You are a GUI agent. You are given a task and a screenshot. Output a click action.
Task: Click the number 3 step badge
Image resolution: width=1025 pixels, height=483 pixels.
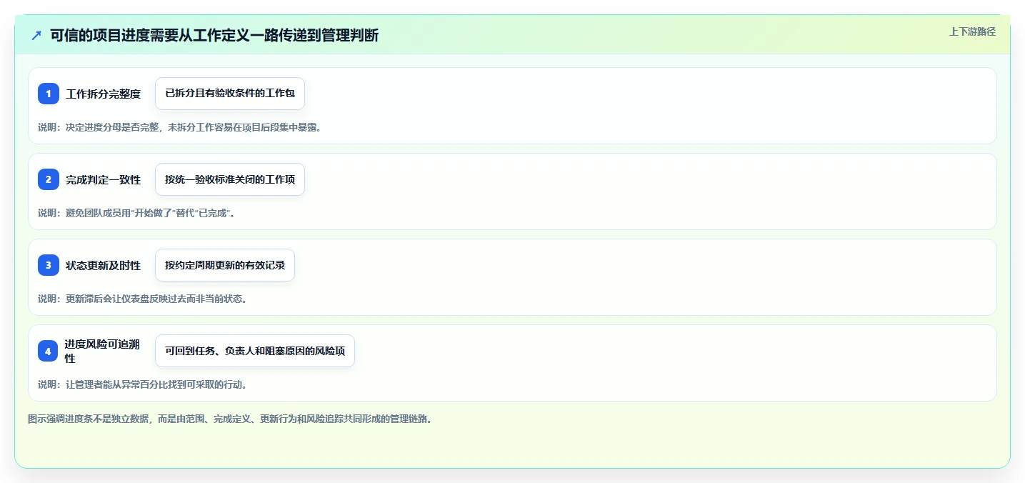point(49,265)
